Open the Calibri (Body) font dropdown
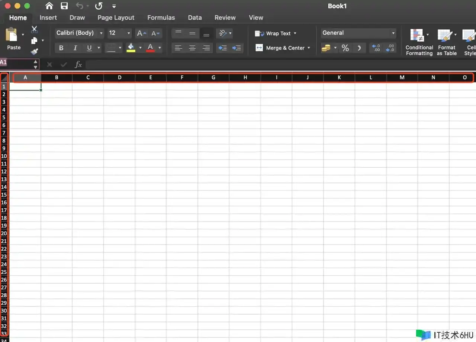Viewport: 476px width, 342px height. [79, 33]
